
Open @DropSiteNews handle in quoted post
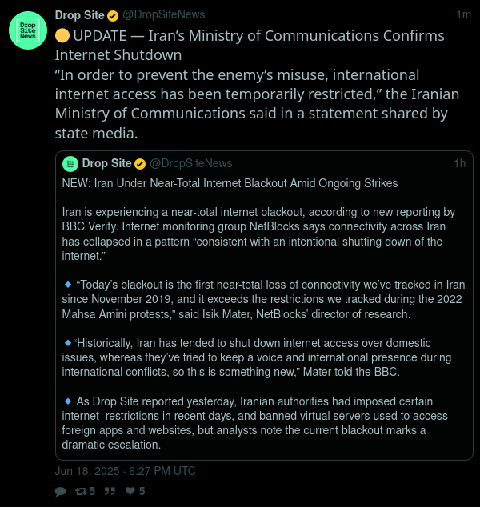click(191, 164)
